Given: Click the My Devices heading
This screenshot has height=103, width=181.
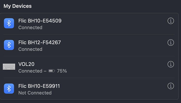Looking at the screenshot, I should (18, 6).
